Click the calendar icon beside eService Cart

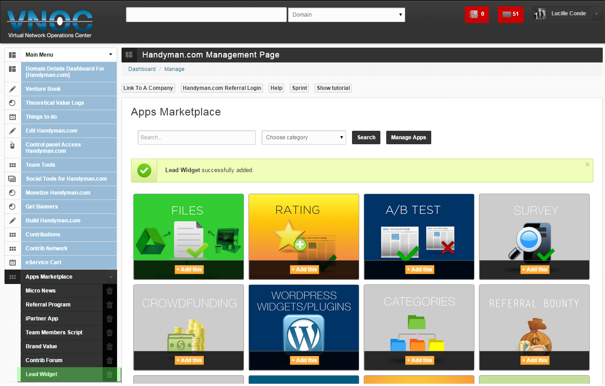pyautogui.click(x=13, y=262)
